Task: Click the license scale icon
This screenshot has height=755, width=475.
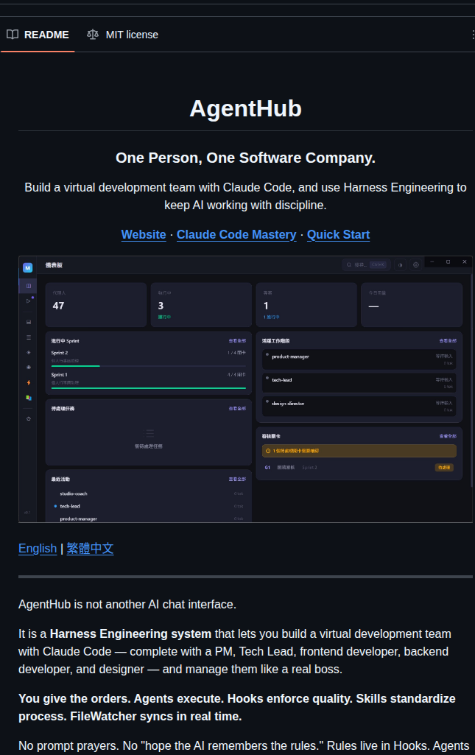Action: tap(93, 35)
